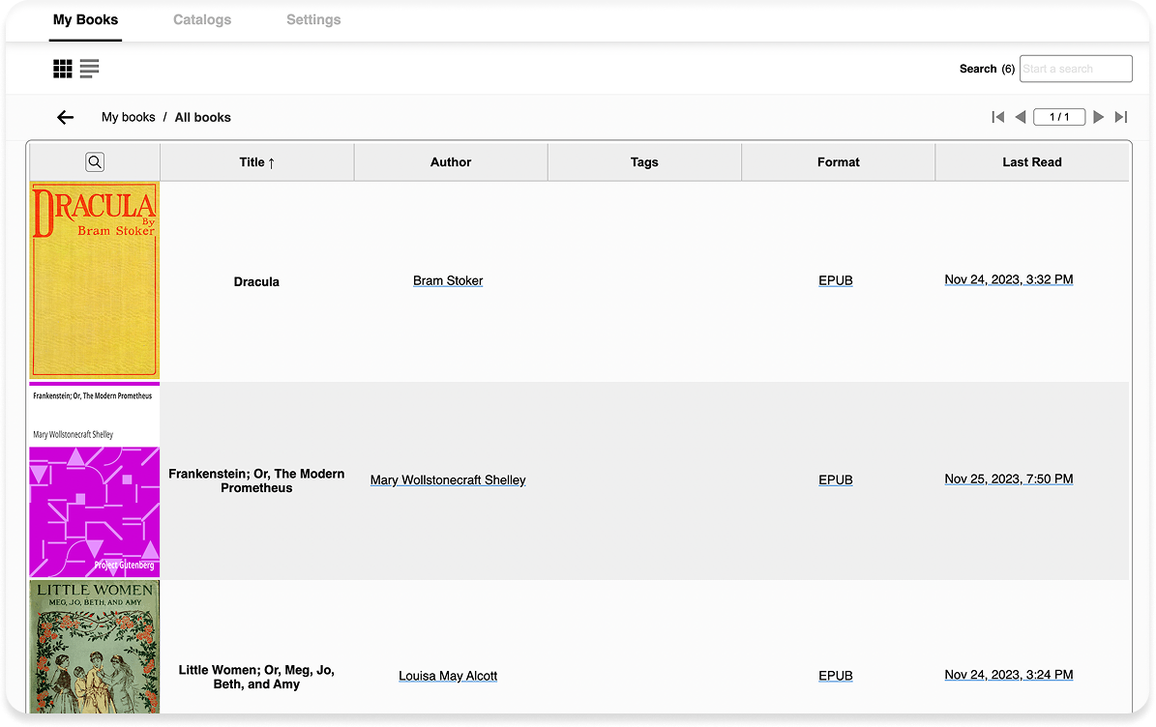Click the Search (6) label
Screen dimensions: 1156x727
pos(987,69)
